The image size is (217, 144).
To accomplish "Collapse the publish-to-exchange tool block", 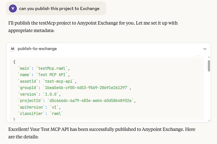I will tap(205, 49).
